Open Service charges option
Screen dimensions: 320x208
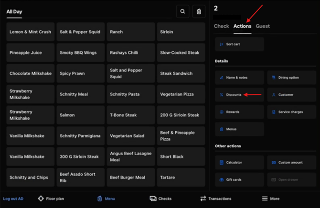[291, 112]
